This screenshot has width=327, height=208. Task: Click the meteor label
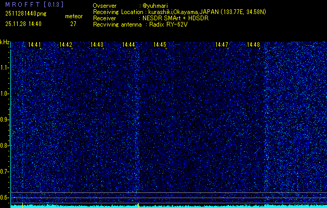pyautogui.click(x=74, y=16)
